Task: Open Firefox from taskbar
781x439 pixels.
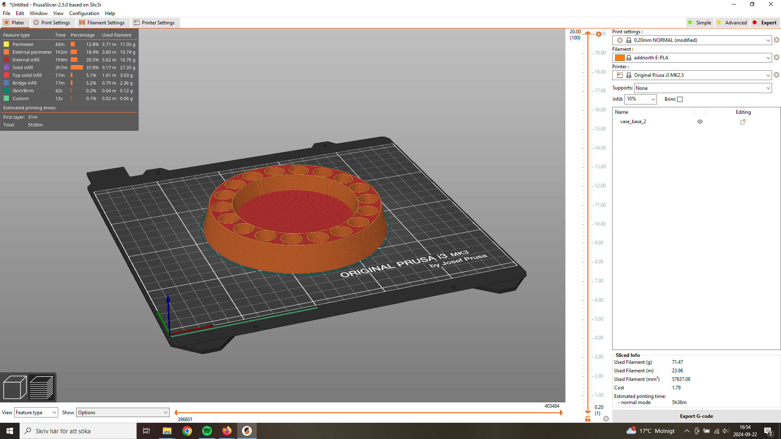Action: point(227,431)
